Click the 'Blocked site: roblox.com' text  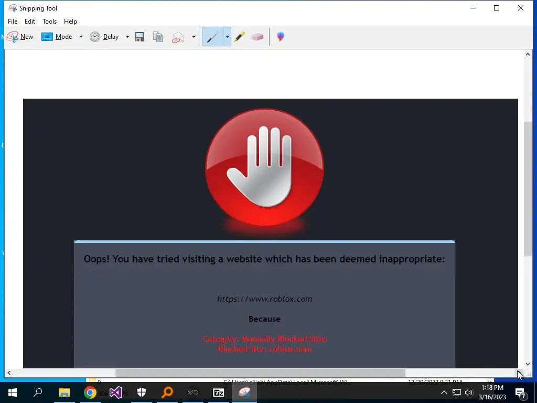tap(264, 349)
